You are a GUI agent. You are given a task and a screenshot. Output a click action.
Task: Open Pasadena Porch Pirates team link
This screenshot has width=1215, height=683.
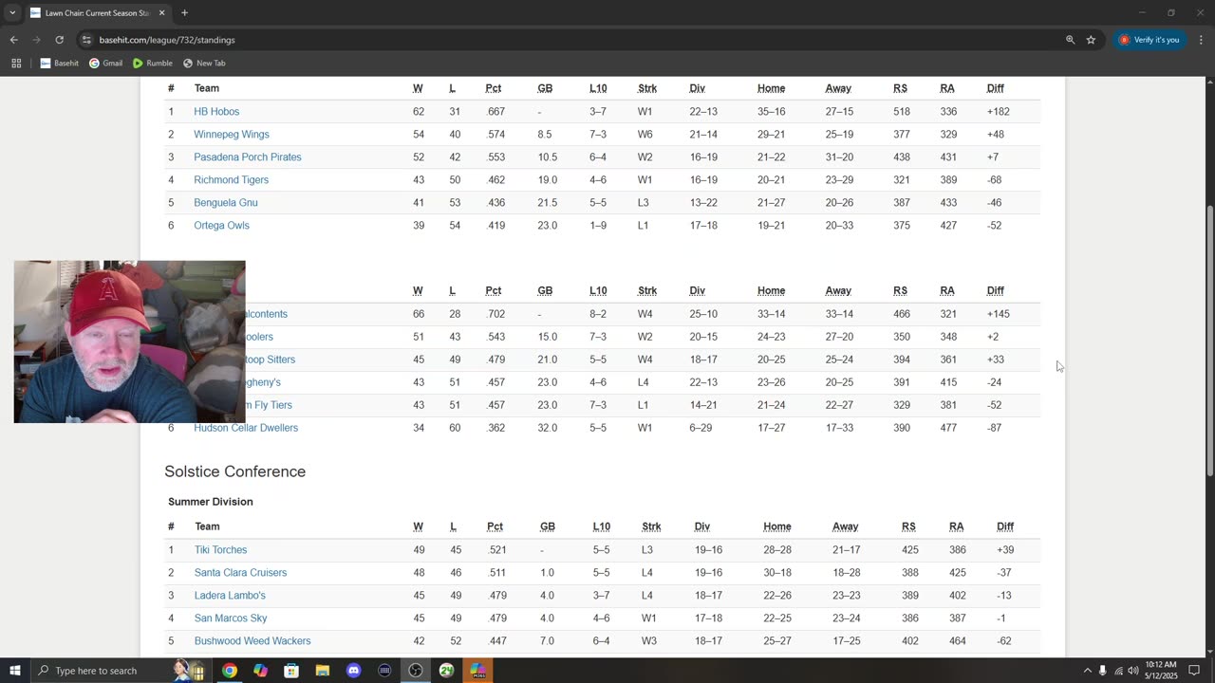[x=248, y=157]
